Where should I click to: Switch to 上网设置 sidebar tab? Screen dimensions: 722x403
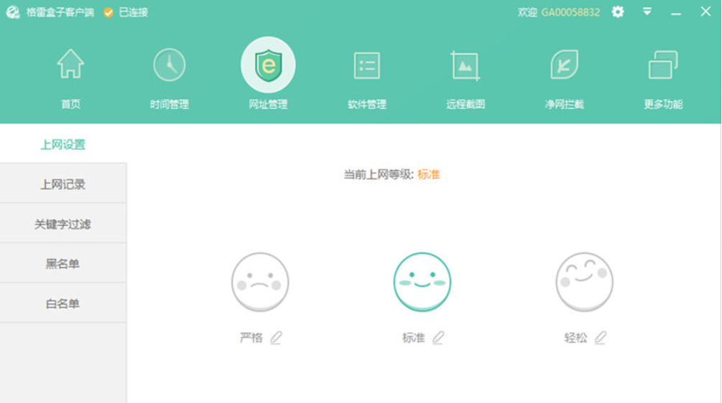pos(63,144)
